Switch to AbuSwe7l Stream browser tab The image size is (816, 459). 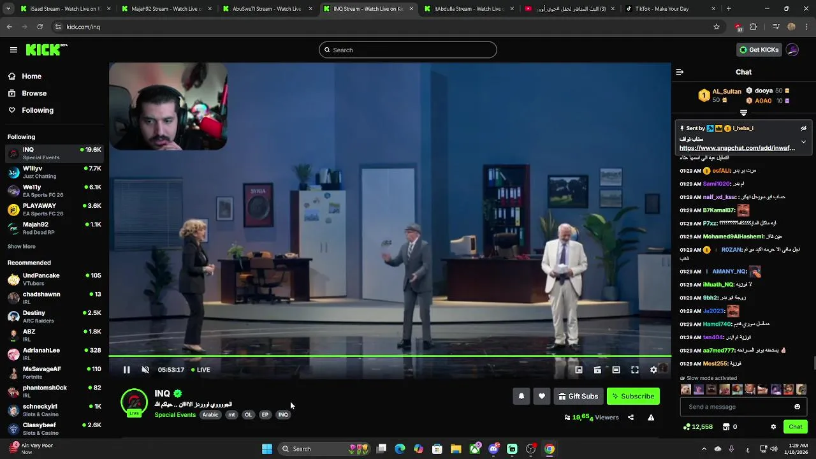[x=266, y=9]
